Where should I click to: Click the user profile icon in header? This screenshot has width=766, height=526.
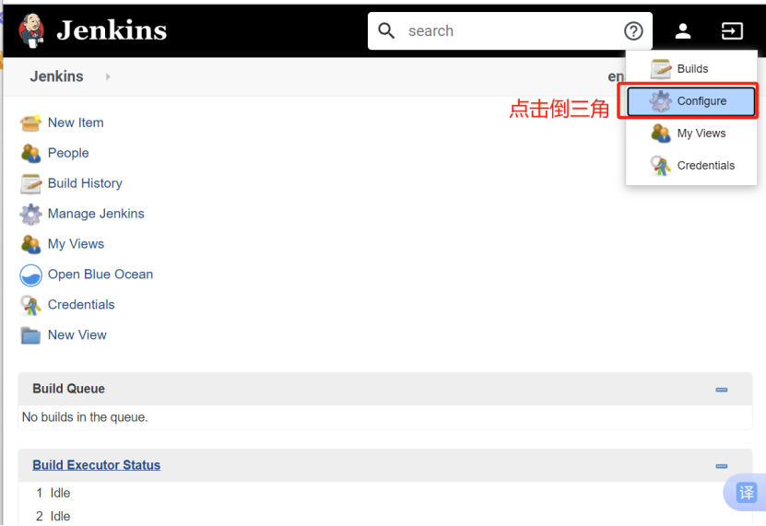[683, 30]
